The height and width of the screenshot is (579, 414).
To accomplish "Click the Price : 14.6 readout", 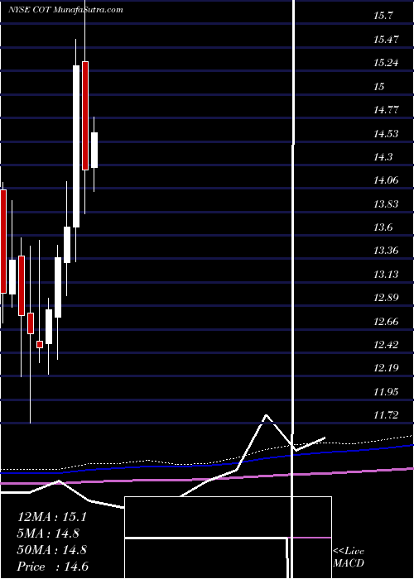I will coord(52,567).
